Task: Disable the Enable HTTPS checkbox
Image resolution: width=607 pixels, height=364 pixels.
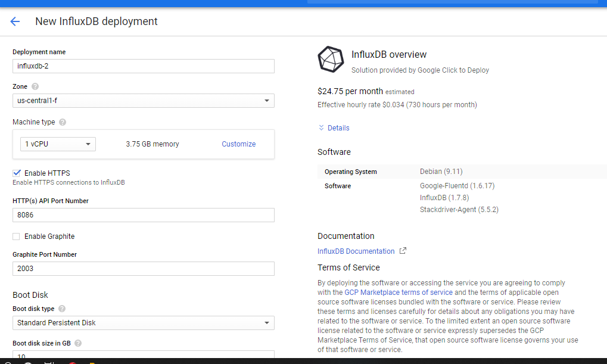Action: (x=17, y=173)
